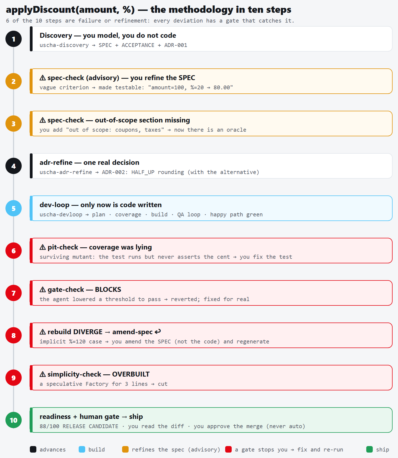Click warning icon beside pit-check heading
Screen dimensions: 398x458
(x=43, y=247)
